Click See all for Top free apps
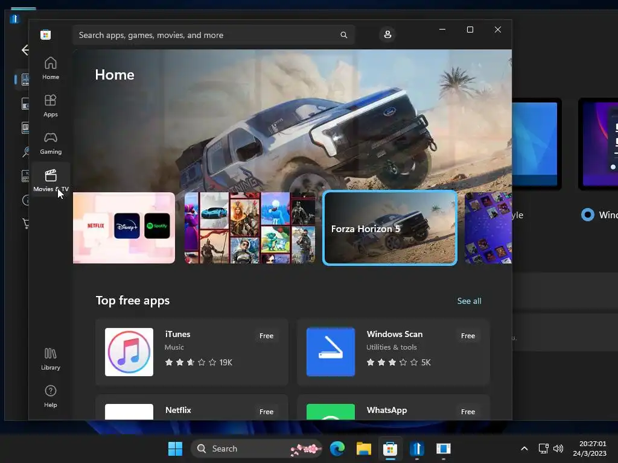 [469, 301]
